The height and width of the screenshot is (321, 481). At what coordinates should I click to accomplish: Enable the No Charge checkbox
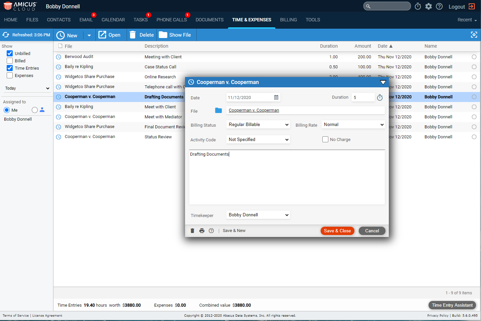(x=325, y=139)
